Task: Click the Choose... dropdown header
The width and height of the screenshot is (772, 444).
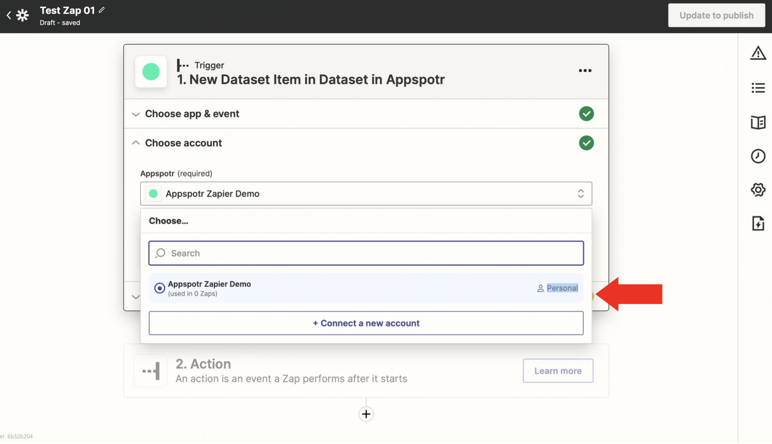Action: [x=169, y=221]
